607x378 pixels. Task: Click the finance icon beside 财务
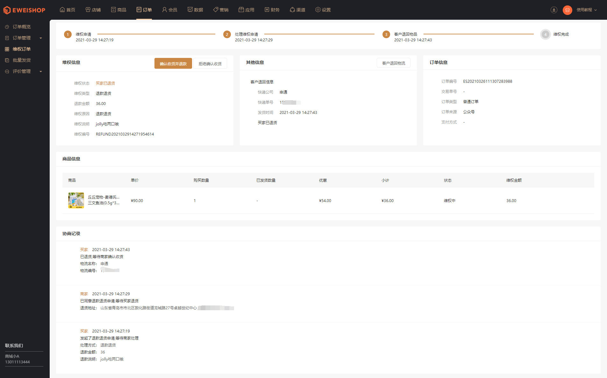point(267,10)
